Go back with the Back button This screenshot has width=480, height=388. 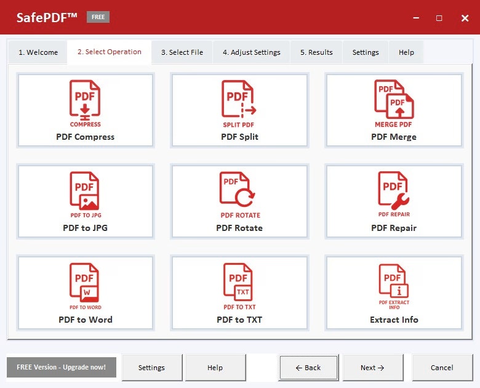(308, 368)
